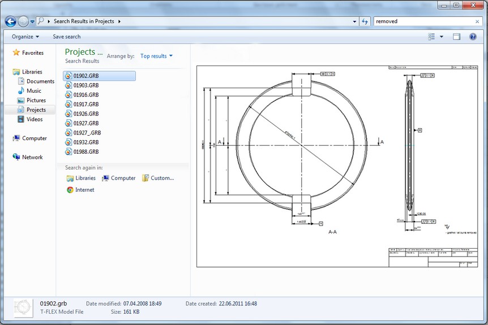Image resolution: width=488 pixels, height=325 pixels.
Task: Click Save search button
Action: tap(66, 37)
